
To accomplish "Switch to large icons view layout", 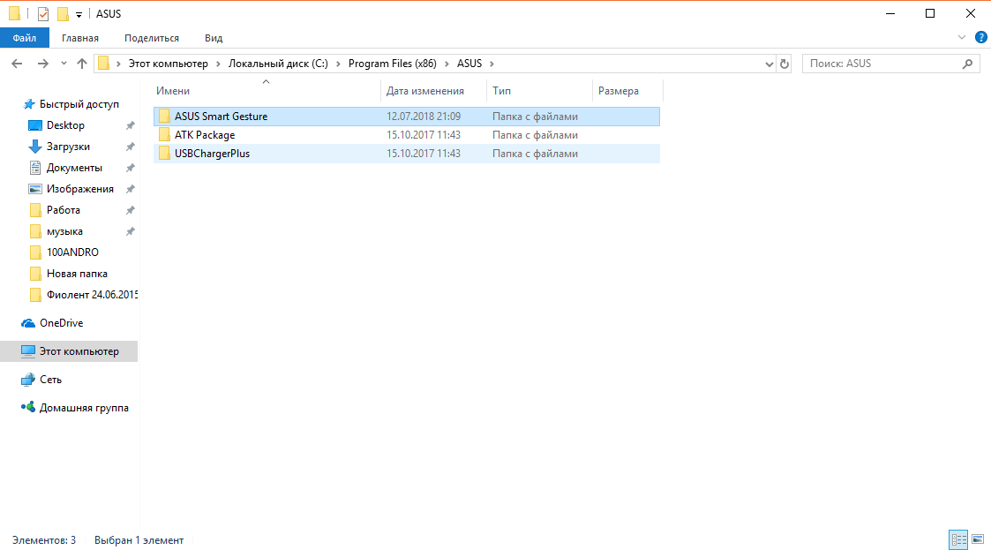I will tap(978, 539).
